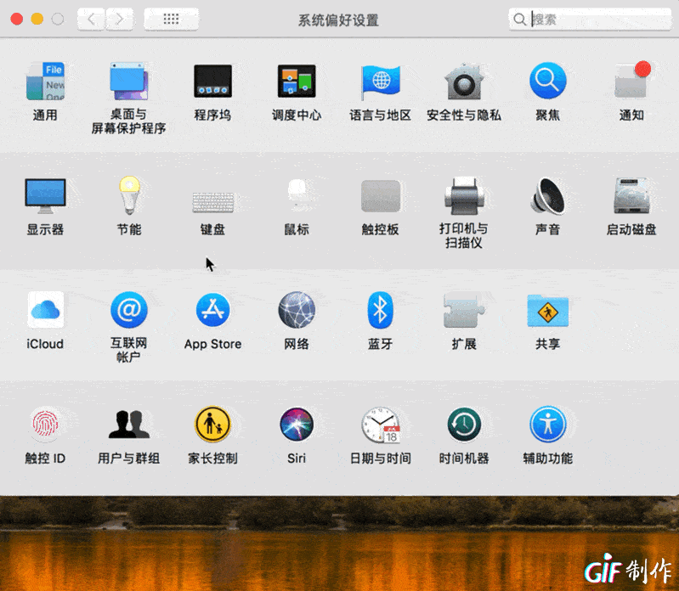The width and height of the screenshot is (679, 591).
Task: Open the iCloud preferences icon
Action: pyautogui.click(x=45, y=310)
